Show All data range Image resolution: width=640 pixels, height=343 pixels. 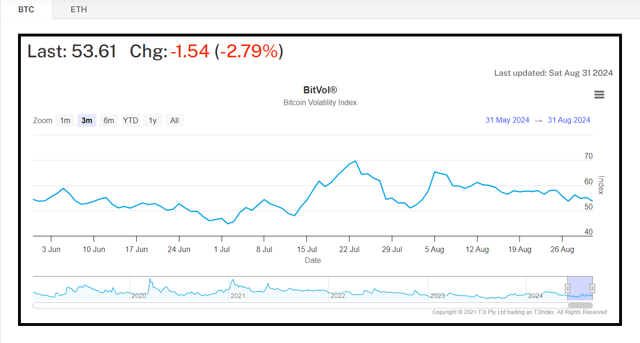pyautogui.click(x=174, y=120)
